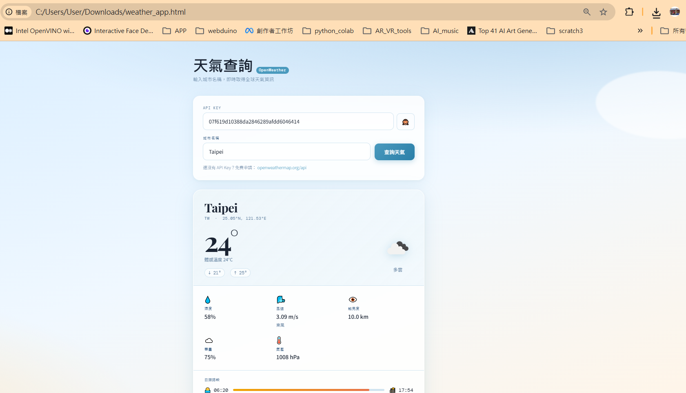Click the humidity droplet icon
Screen dimensions: 686x393
coord(208,299)
